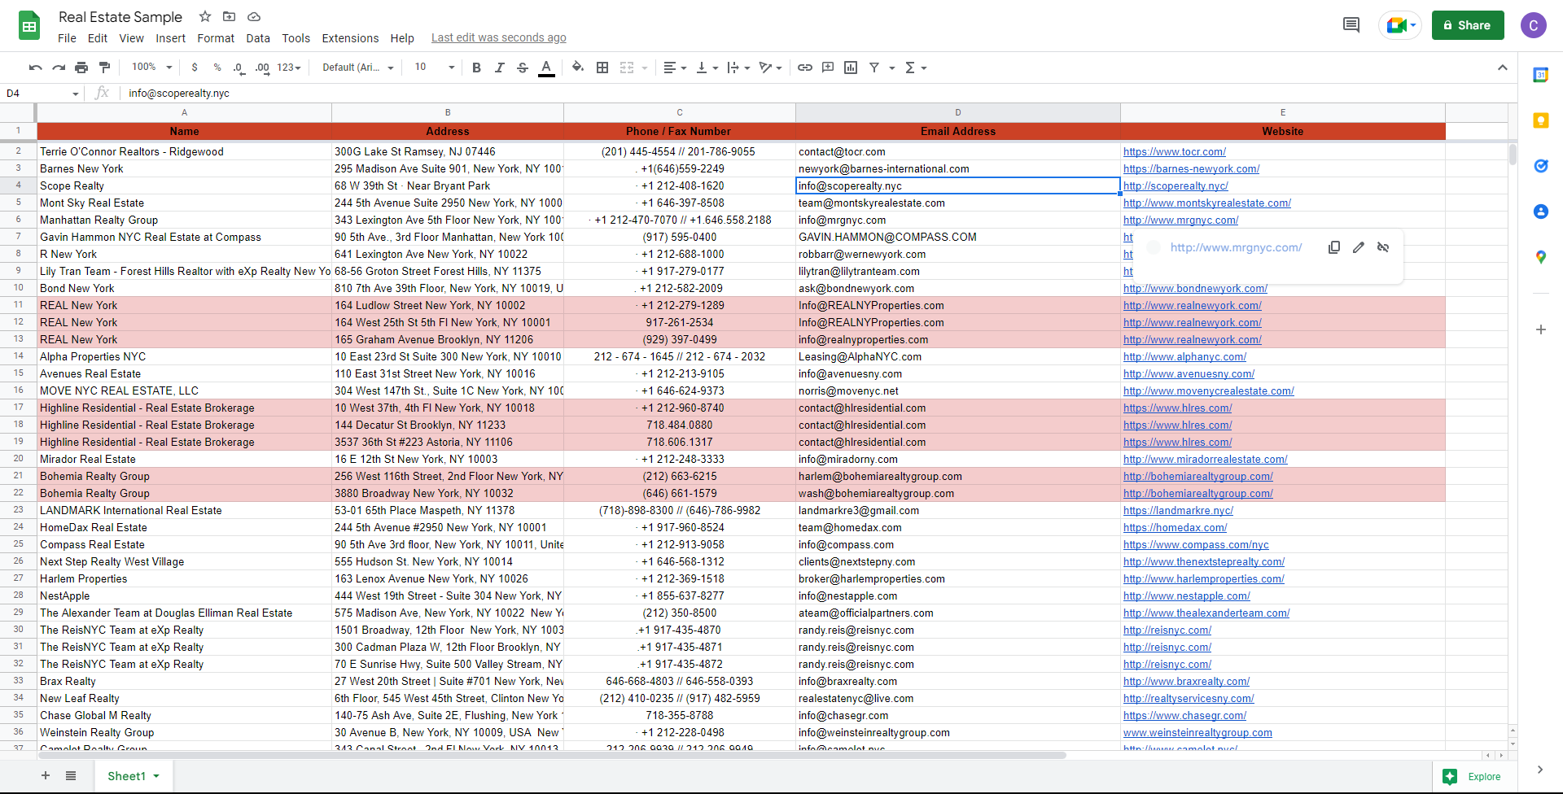Open comment history icon
This screenshot has width=1563, height=794.
tap(1351, 25)
